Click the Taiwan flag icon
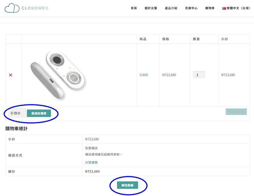Viewport: 254px width, 196px height. [224, 8]
